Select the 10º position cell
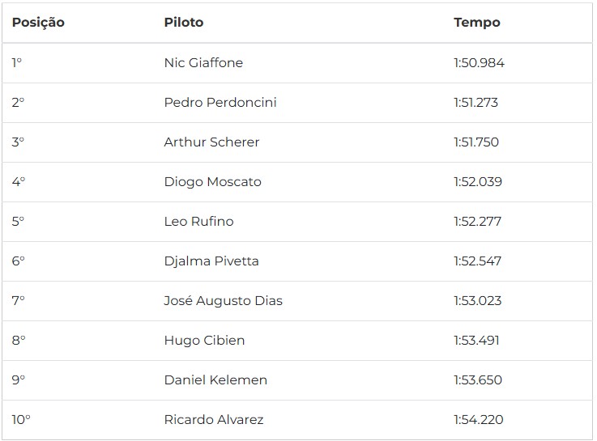597x441 pixels. point(21,420)
